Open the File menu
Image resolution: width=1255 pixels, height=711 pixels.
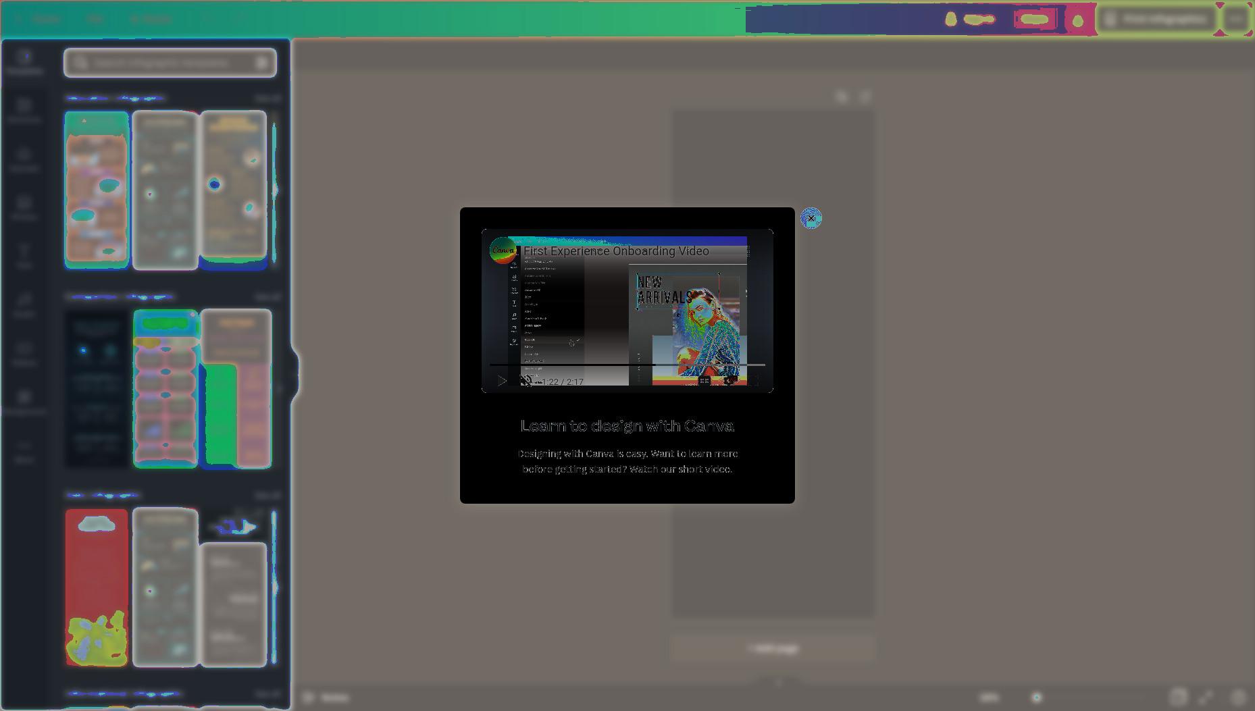click(x=95, y=19)
